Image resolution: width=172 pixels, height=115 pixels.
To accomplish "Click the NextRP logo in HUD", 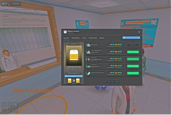I will (6, 4).
